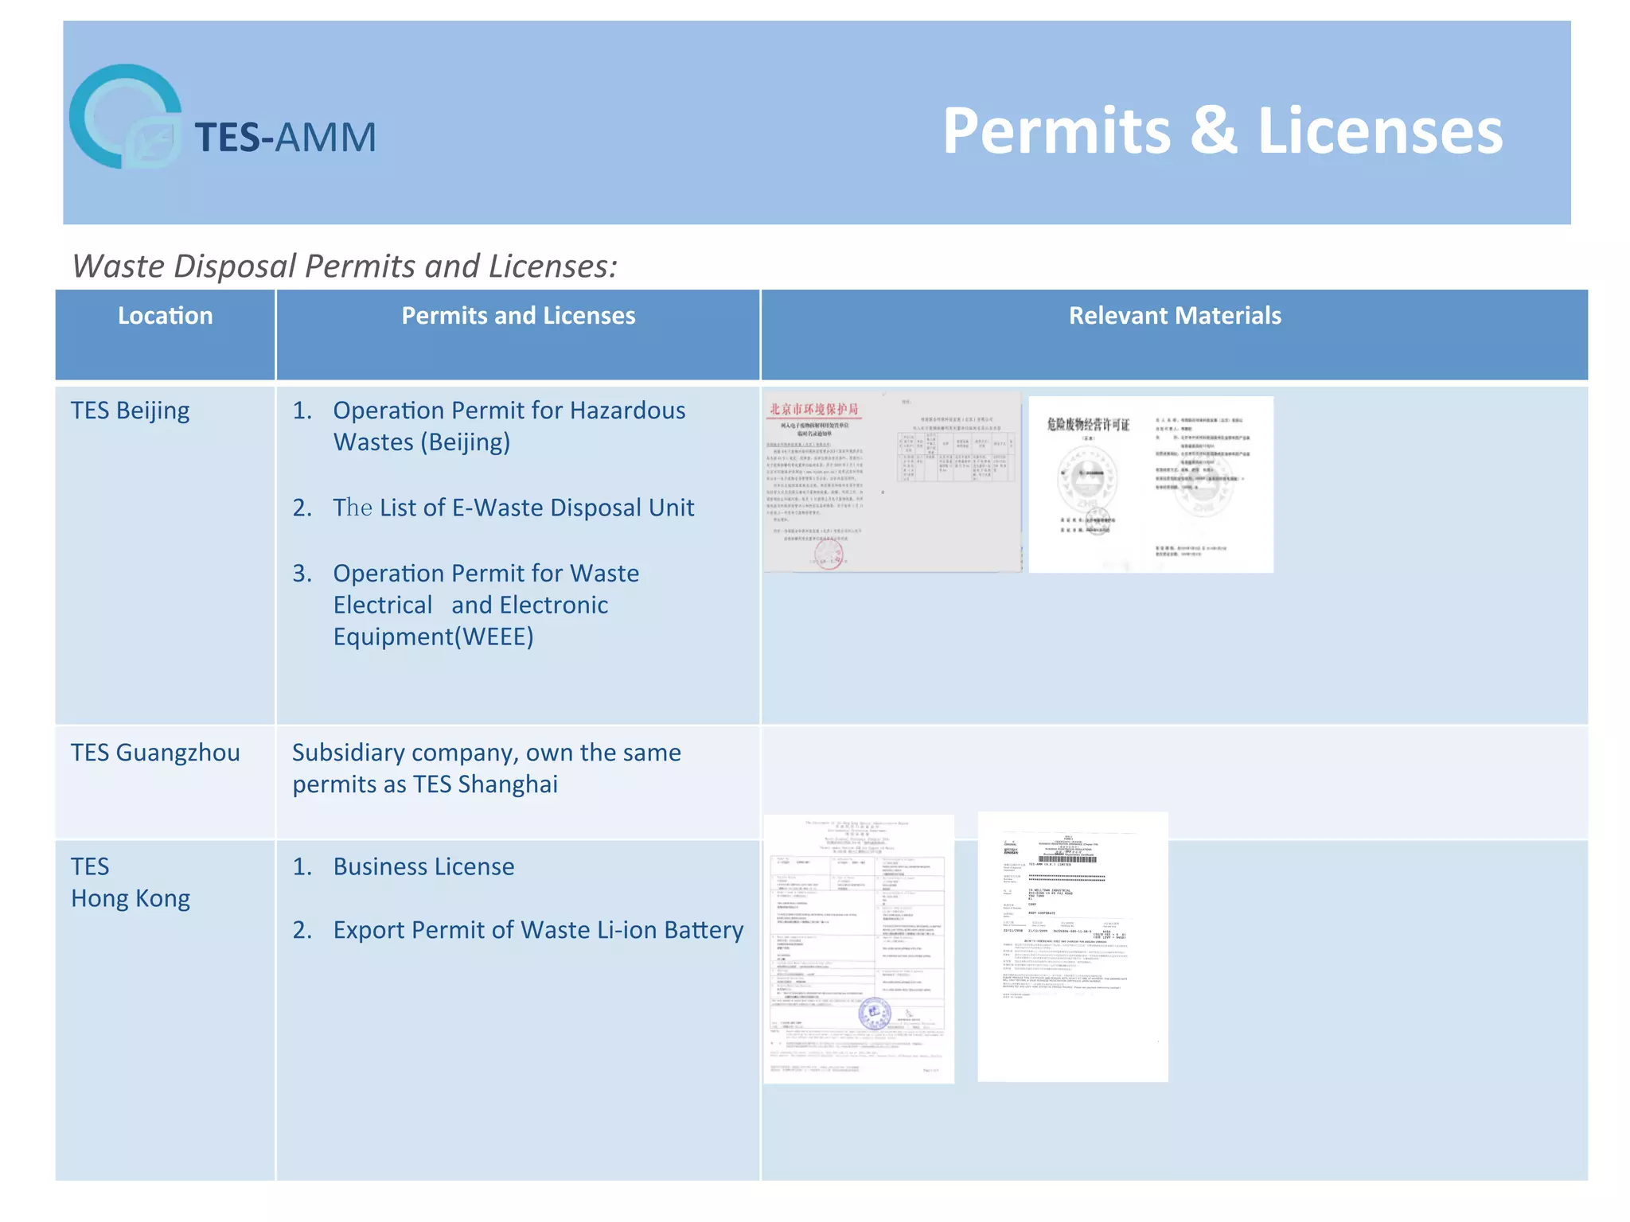
Task: Open hazardous waste operation license certificate thumbnail
Action: pos(1151,485)
